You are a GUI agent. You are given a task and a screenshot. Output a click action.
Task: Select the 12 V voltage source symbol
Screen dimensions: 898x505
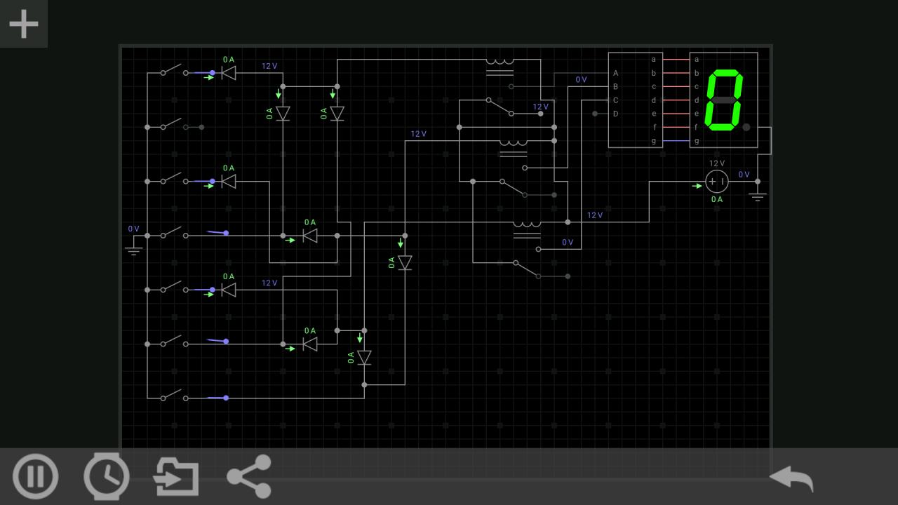tap(716, 182)
